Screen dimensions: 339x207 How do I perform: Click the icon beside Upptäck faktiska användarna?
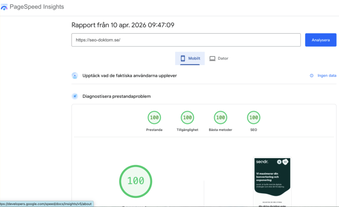75,76
